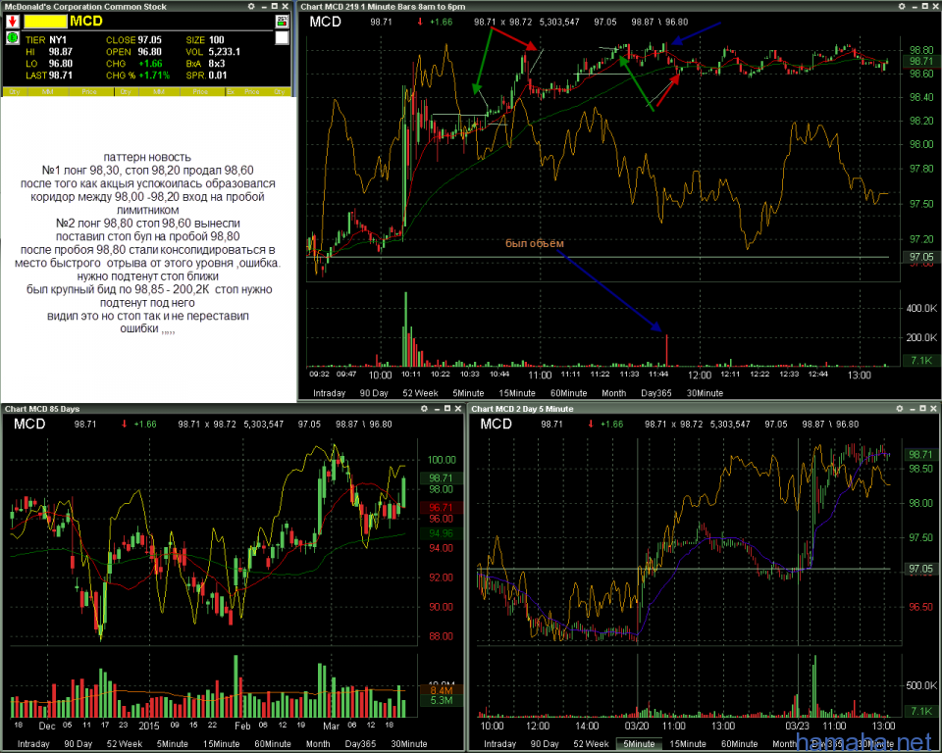The width and height of the screenshot is (942, 753).
Task: Click the LAST value 98.71 in quote panel
Action: (x=61, y=75)
